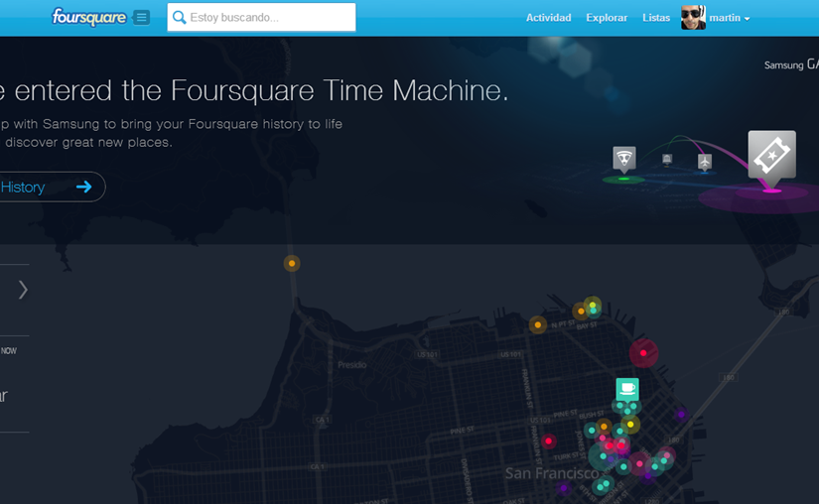Image resolution: width=819 pixels, height=504 pixels.
Task: Go to the Explorar page
Action: [x=607, y=18]
